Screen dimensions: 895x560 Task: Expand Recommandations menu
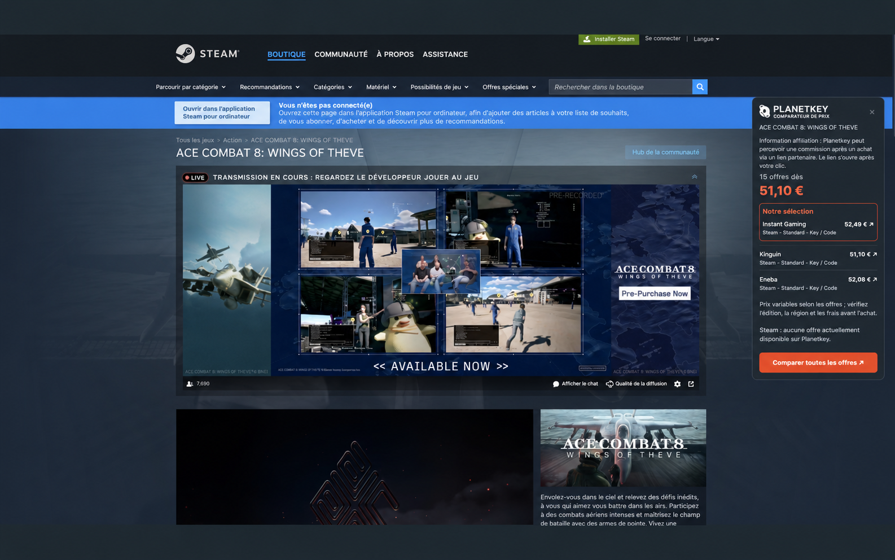click(270, 87)
